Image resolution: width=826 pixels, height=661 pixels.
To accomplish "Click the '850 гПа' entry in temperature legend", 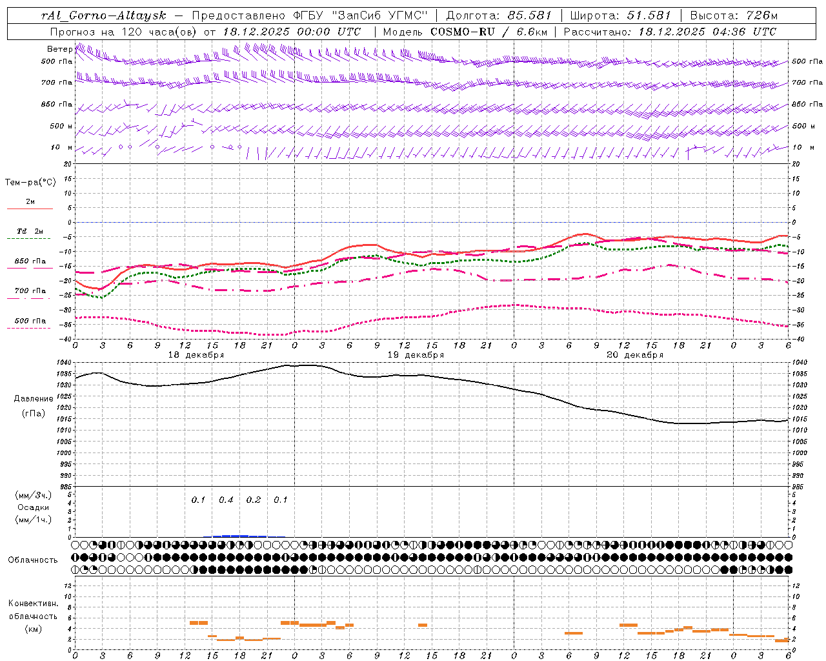I will (x=30, y=261).
